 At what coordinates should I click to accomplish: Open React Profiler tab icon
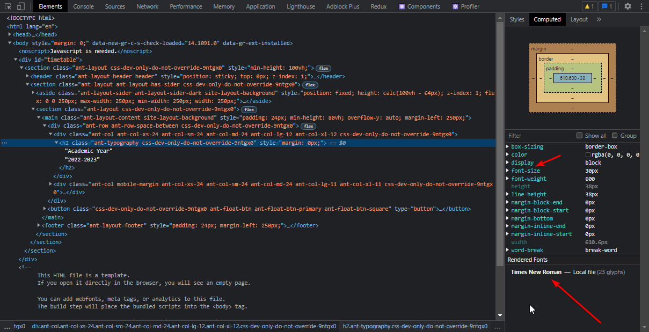coord(455,6)
